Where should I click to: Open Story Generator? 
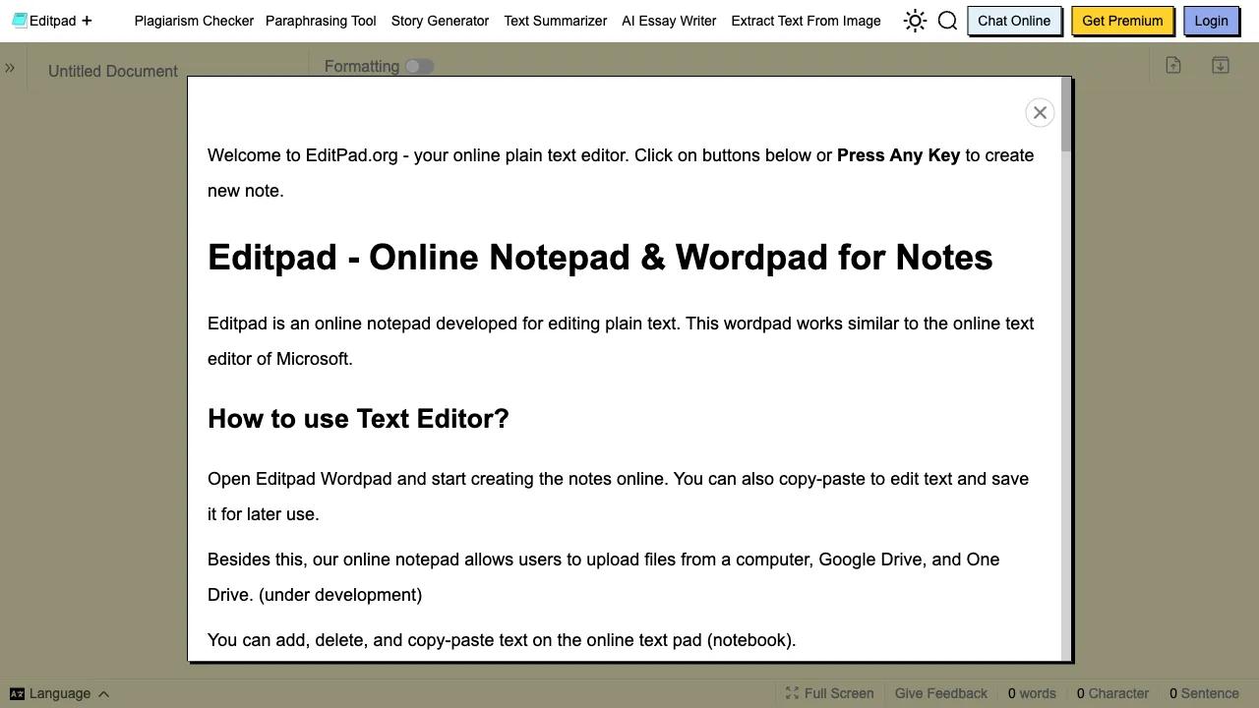(440, 21)
